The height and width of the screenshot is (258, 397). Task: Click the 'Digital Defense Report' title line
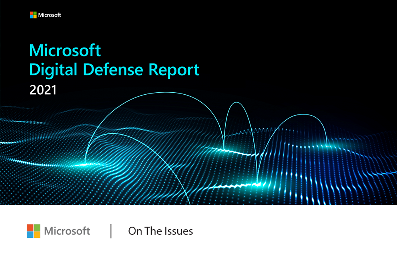[114, 70]
